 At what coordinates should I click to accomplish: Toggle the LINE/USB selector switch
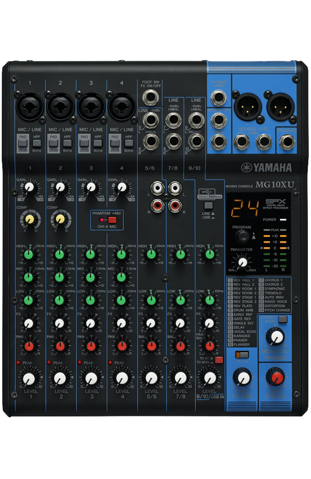[x=208, y=206]
